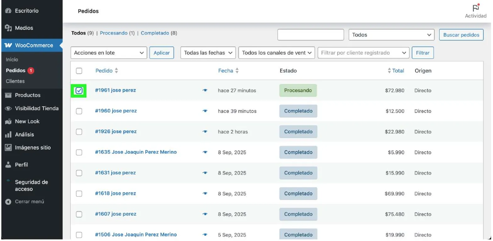Open the Inicio submenu item
The image size is (493, 241).
[x=12, y=60]
